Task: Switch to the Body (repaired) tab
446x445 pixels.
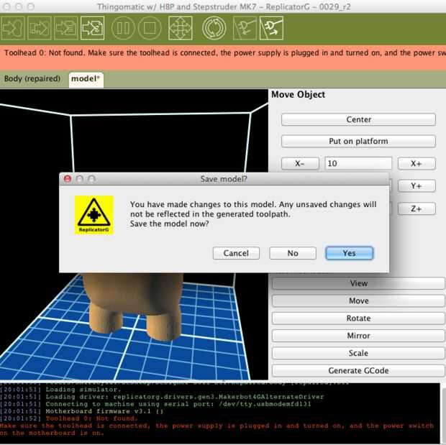Action: pos(32,78)
